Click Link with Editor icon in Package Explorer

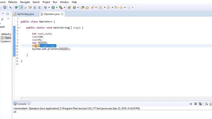(x=2, y=19)
